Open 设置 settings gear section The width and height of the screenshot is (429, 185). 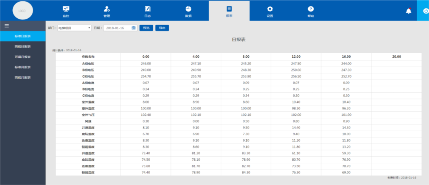click(x=270, y=11)
